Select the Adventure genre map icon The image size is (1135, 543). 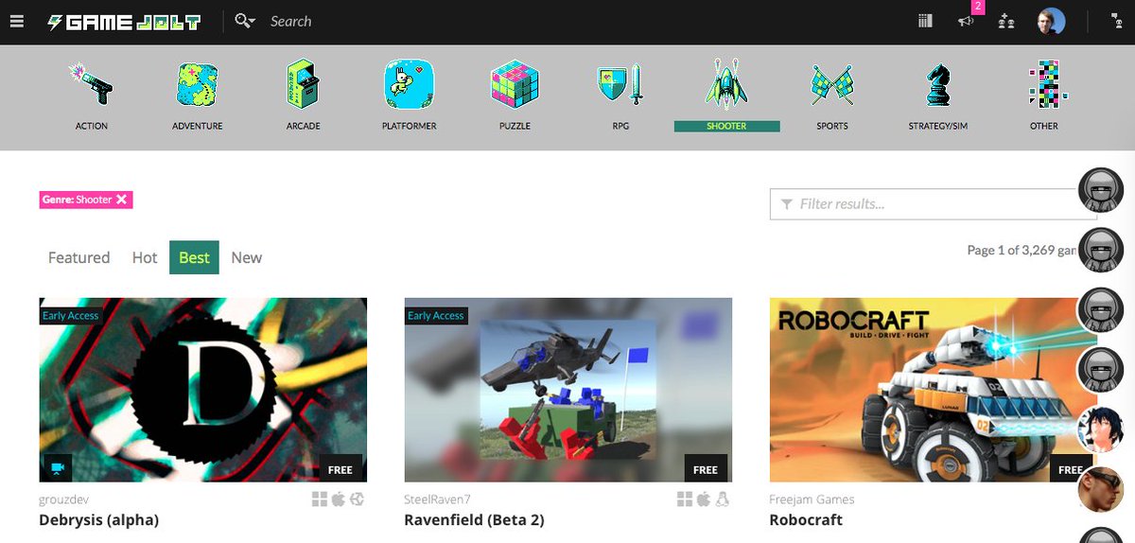click(x=198, y=86)
